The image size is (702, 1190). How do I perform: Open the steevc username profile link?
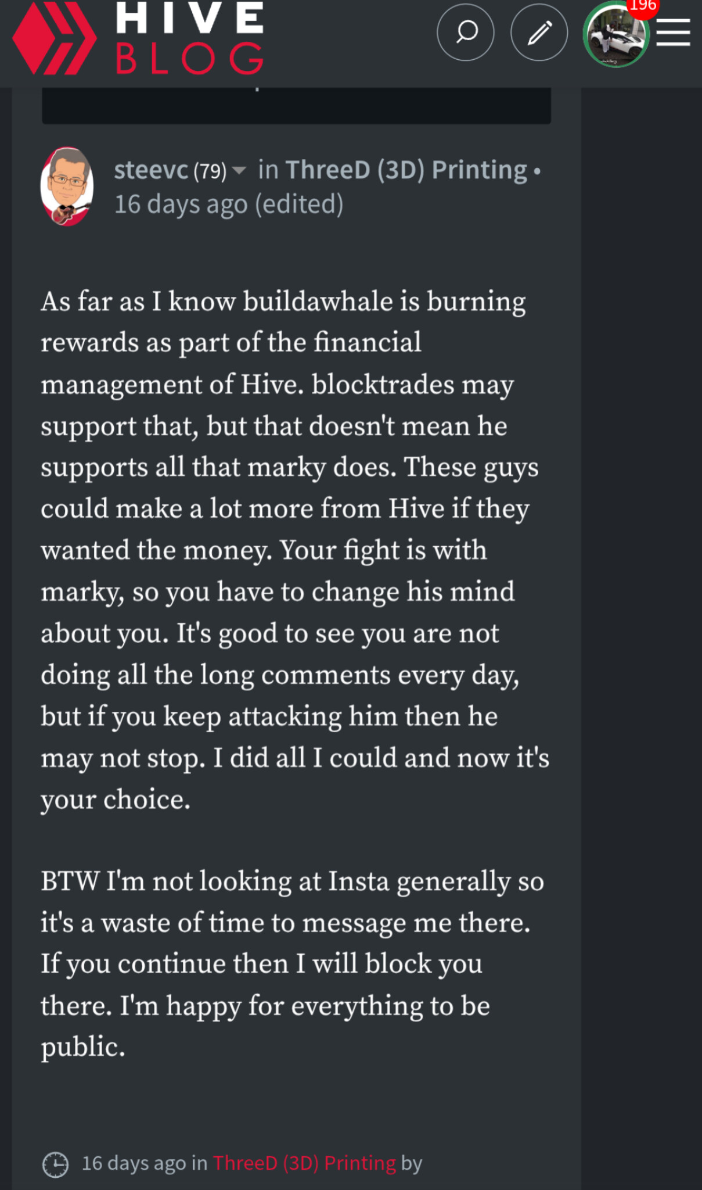click(x=151, y=170)
